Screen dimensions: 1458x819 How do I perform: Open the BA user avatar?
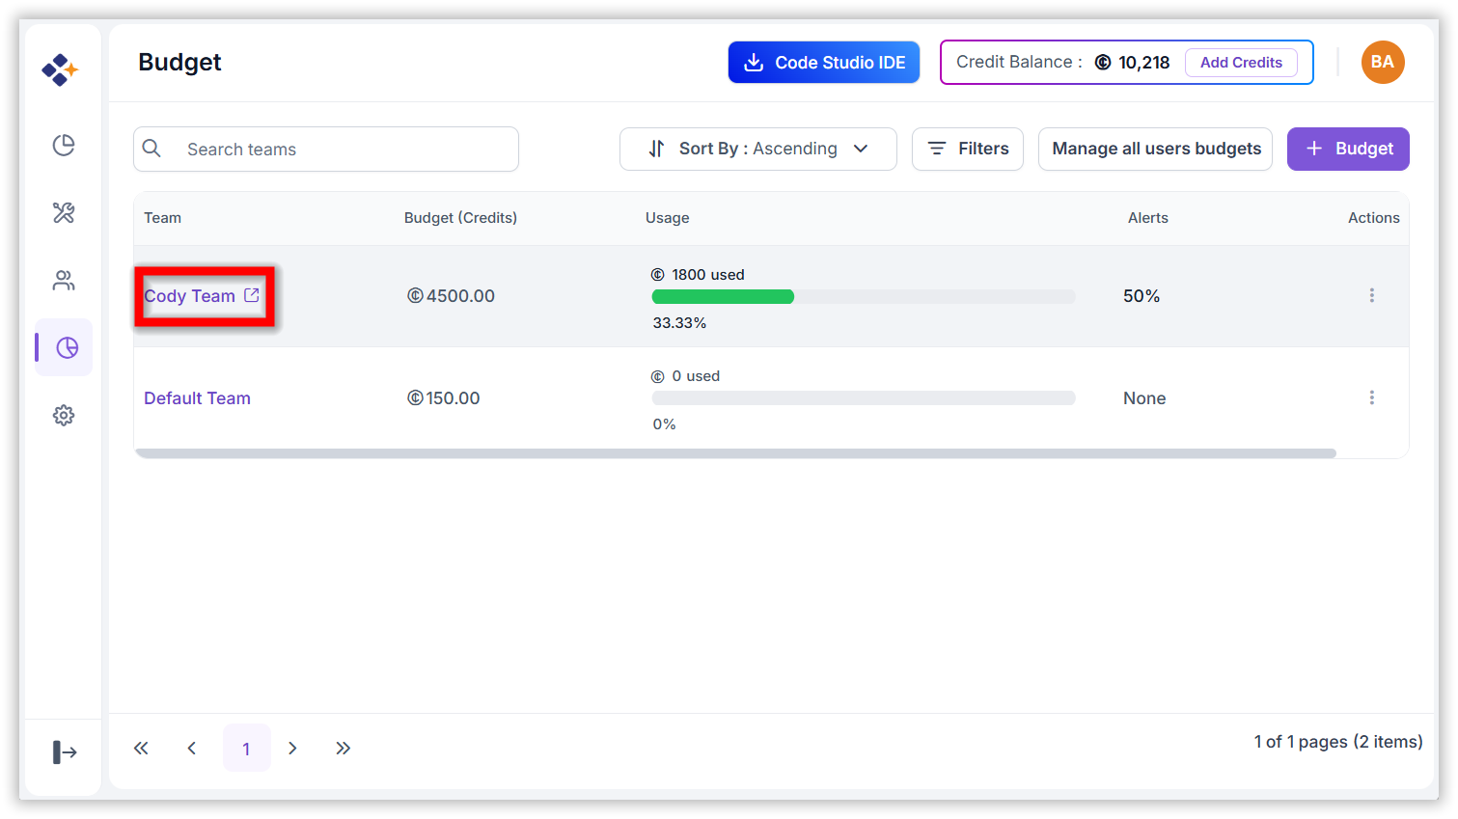(1383, 62)
